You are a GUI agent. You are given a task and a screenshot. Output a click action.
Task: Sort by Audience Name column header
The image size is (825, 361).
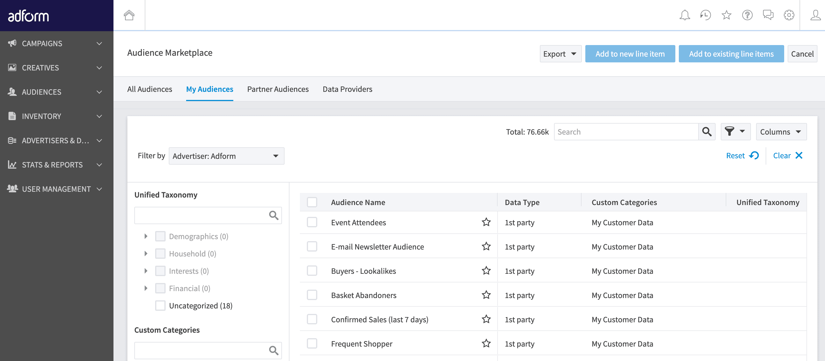click(358, 202)
